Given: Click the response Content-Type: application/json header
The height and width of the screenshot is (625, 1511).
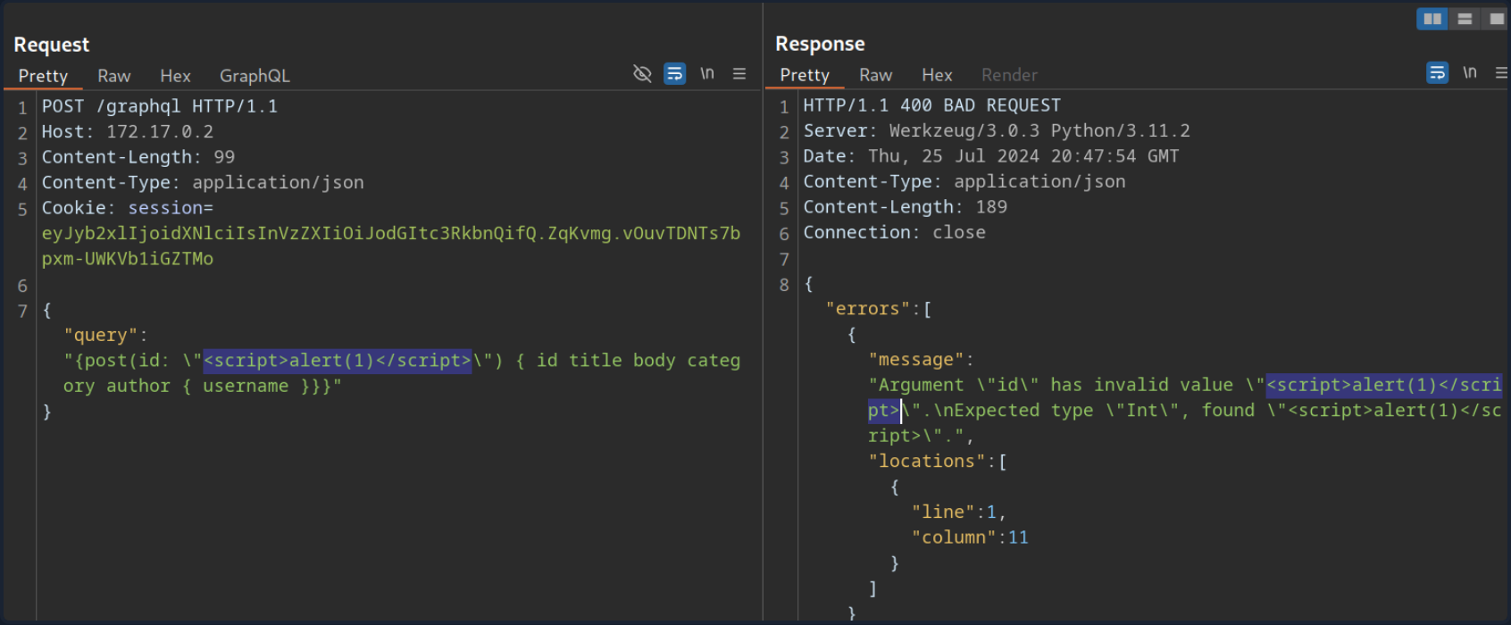Looking at the screenshot, I should tap(964, 181).
